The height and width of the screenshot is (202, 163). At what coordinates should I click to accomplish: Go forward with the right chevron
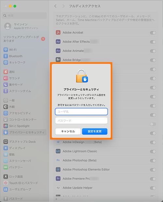pyautogui.click(x=64, y=6)
